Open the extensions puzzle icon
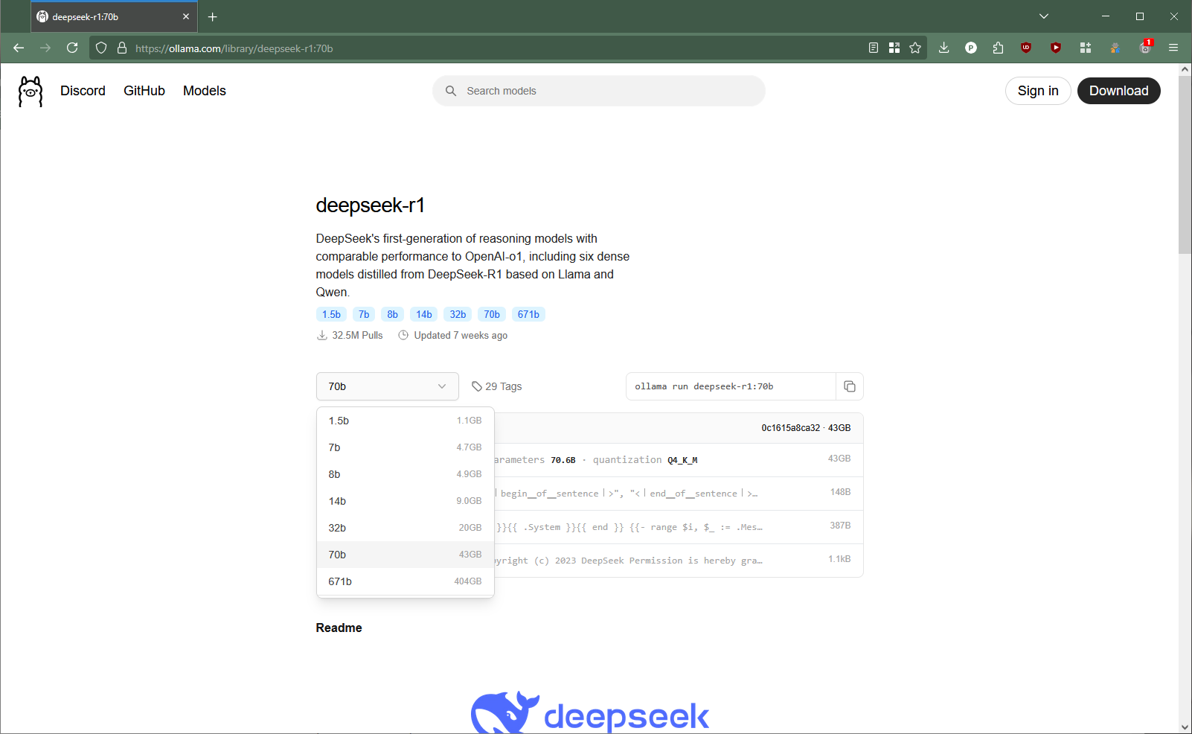This screenshot has width=1192, height=734. [998, 48]
